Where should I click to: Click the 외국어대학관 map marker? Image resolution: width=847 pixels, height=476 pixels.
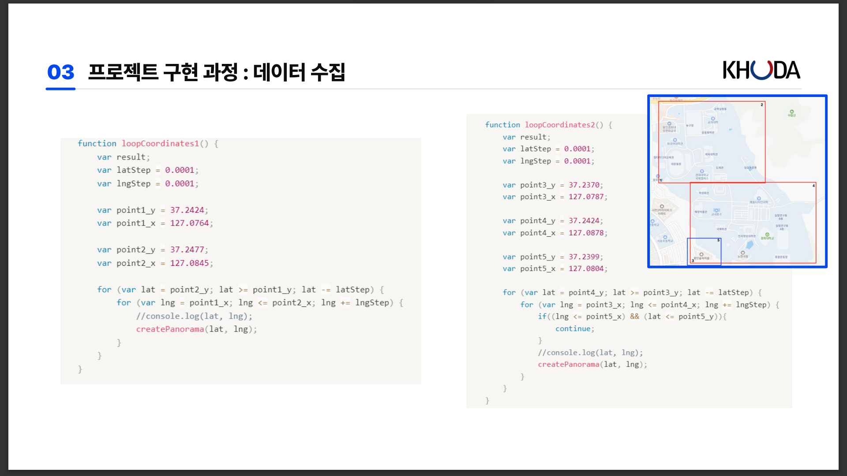[x=675, y=140]
